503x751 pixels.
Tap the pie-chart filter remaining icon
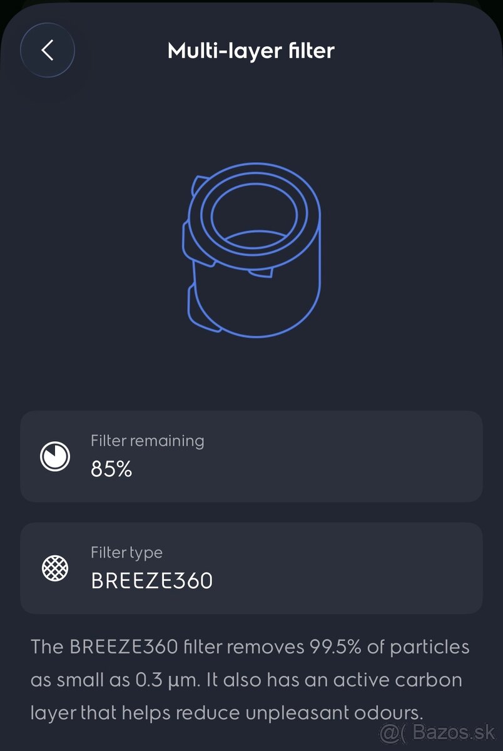(x=55, y=456)
